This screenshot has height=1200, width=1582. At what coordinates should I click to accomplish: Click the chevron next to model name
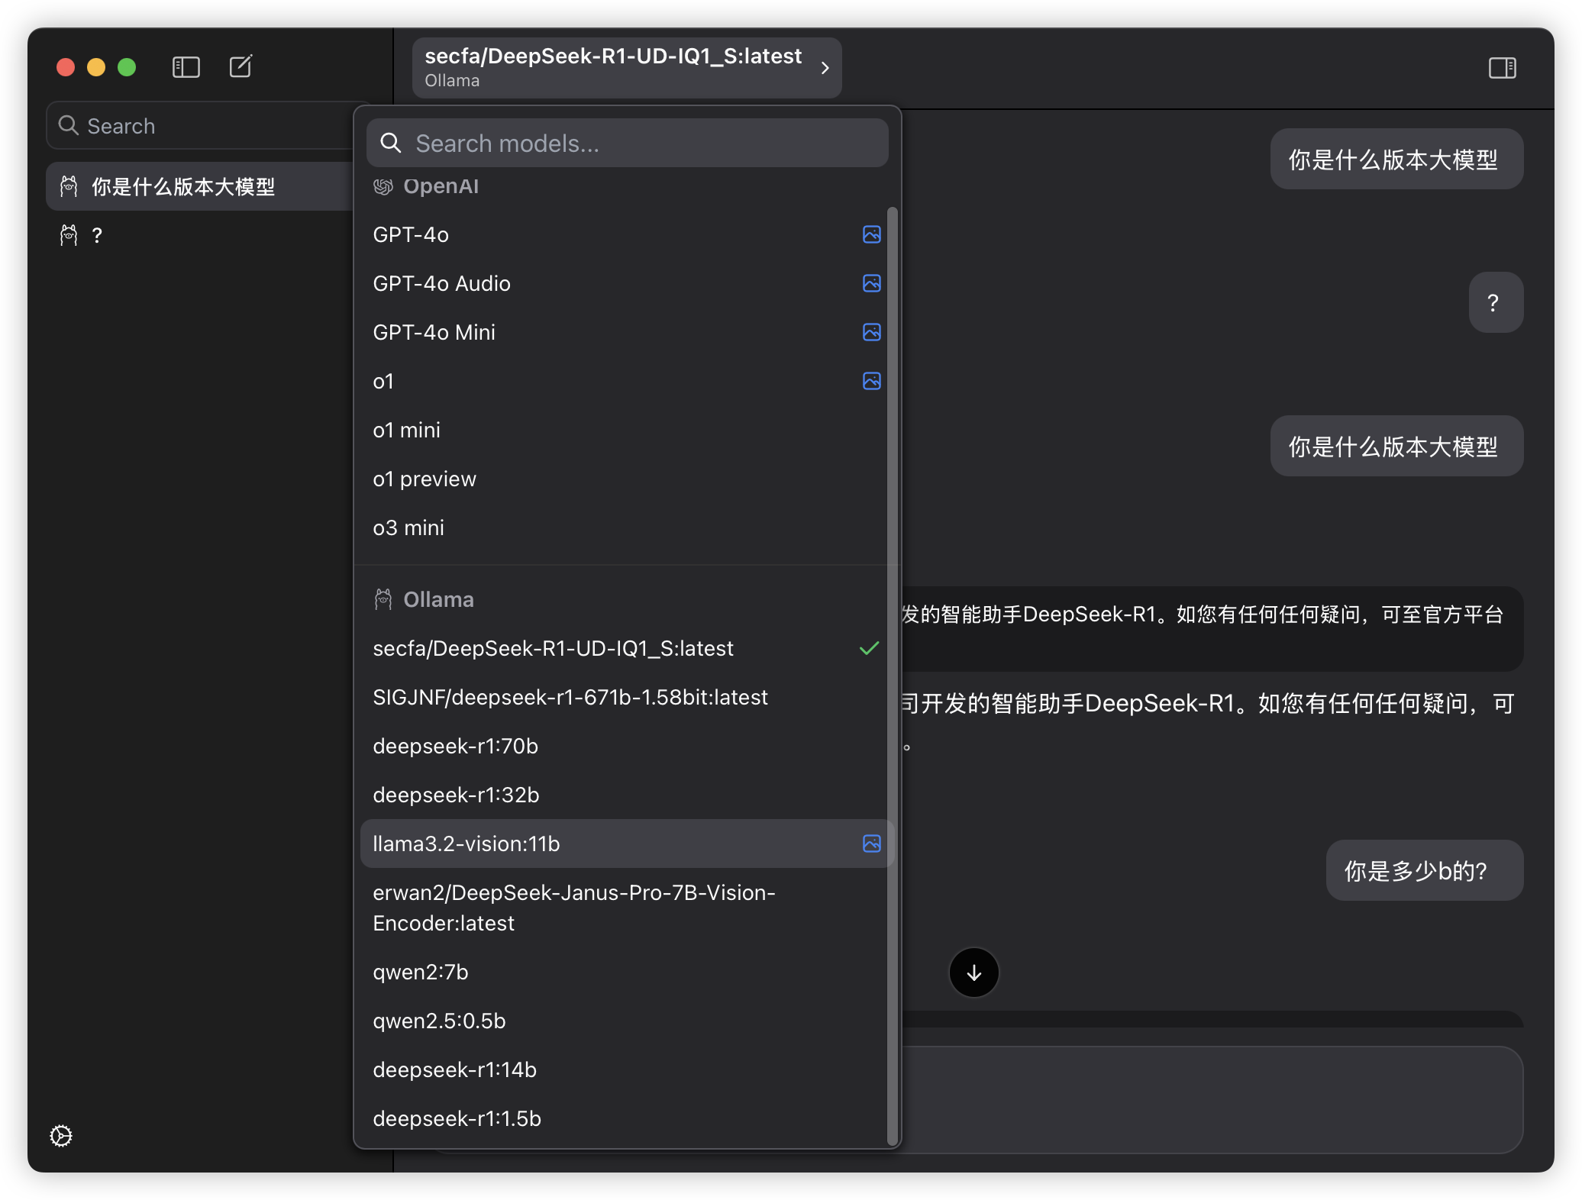pos(825,68)
